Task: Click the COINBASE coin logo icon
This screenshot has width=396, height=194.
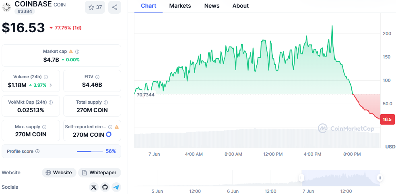Action: 6,7
